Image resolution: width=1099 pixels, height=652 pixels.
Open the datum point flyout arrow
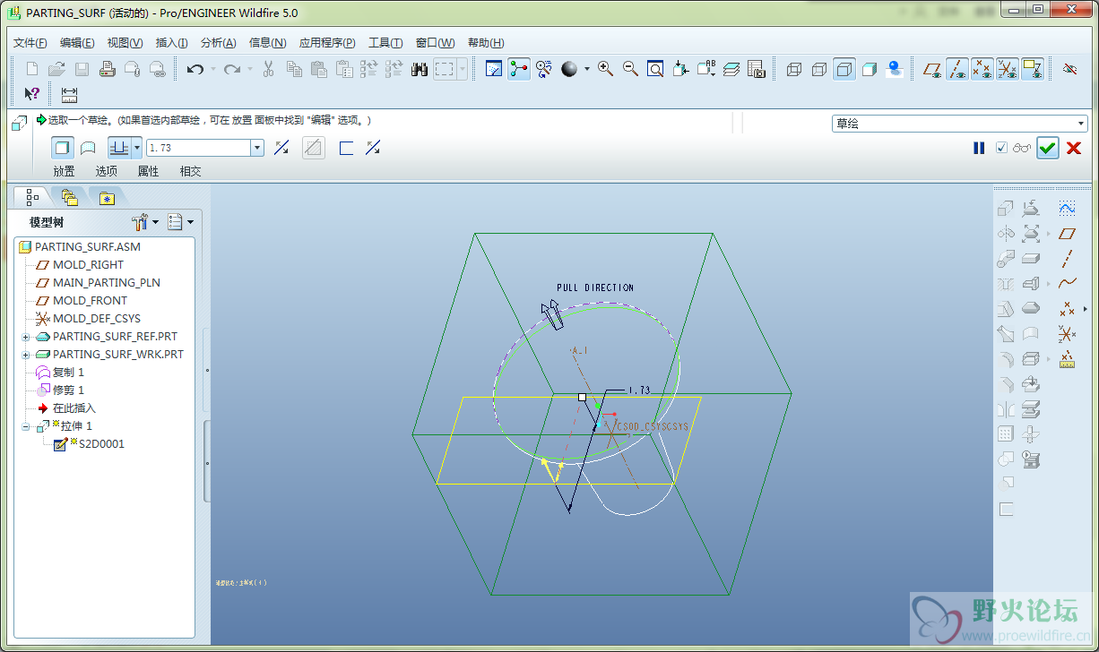pyautogui.click(x=1086, y=309)
